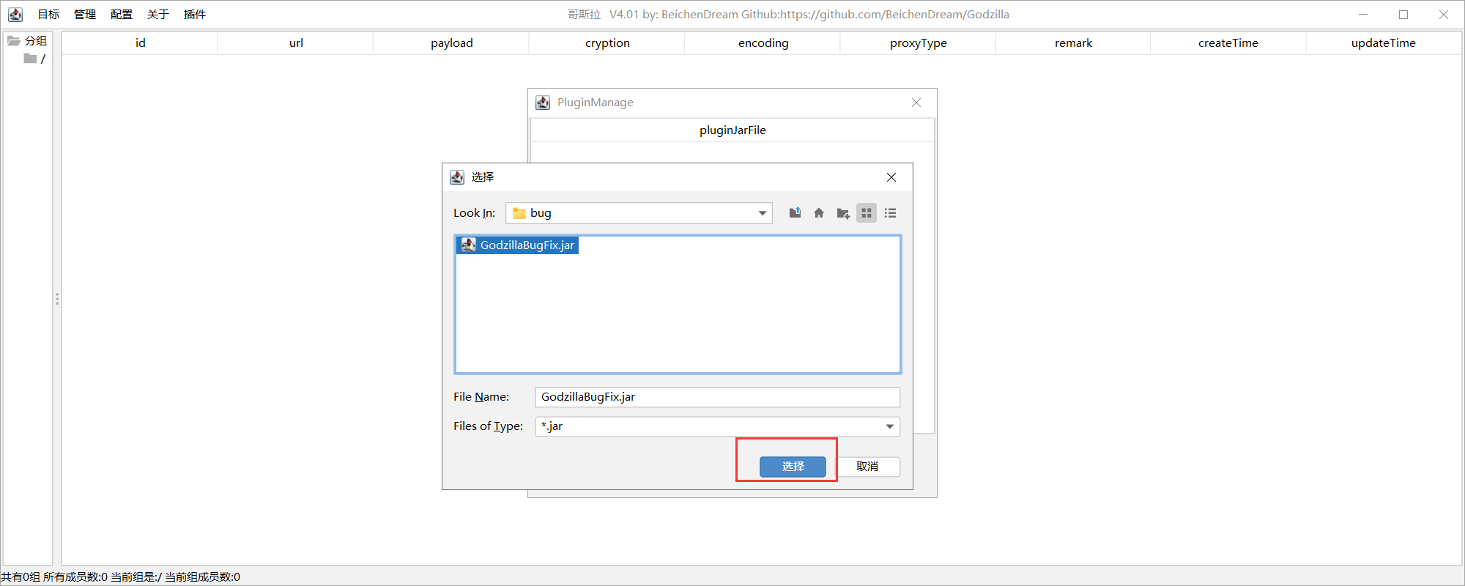Open the 配置 menu
1465x586 pixels.
(122, 15)
